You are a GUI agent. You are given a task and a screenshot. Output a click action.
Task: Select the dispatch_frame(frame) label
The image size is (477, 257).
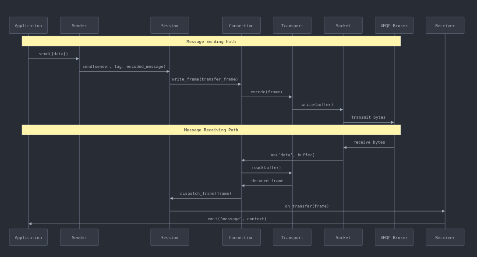point(205,194)
